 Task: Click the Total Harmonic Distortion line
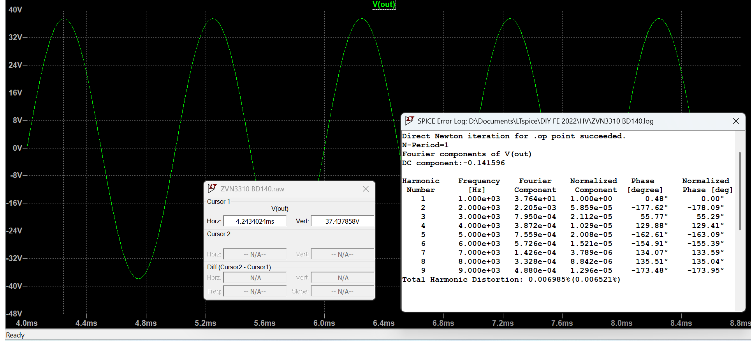(x=511, y=279)
